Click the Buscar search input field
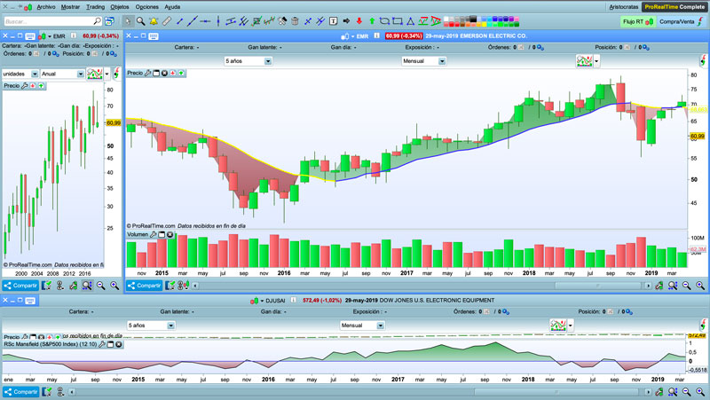 (x=53, y=20)
